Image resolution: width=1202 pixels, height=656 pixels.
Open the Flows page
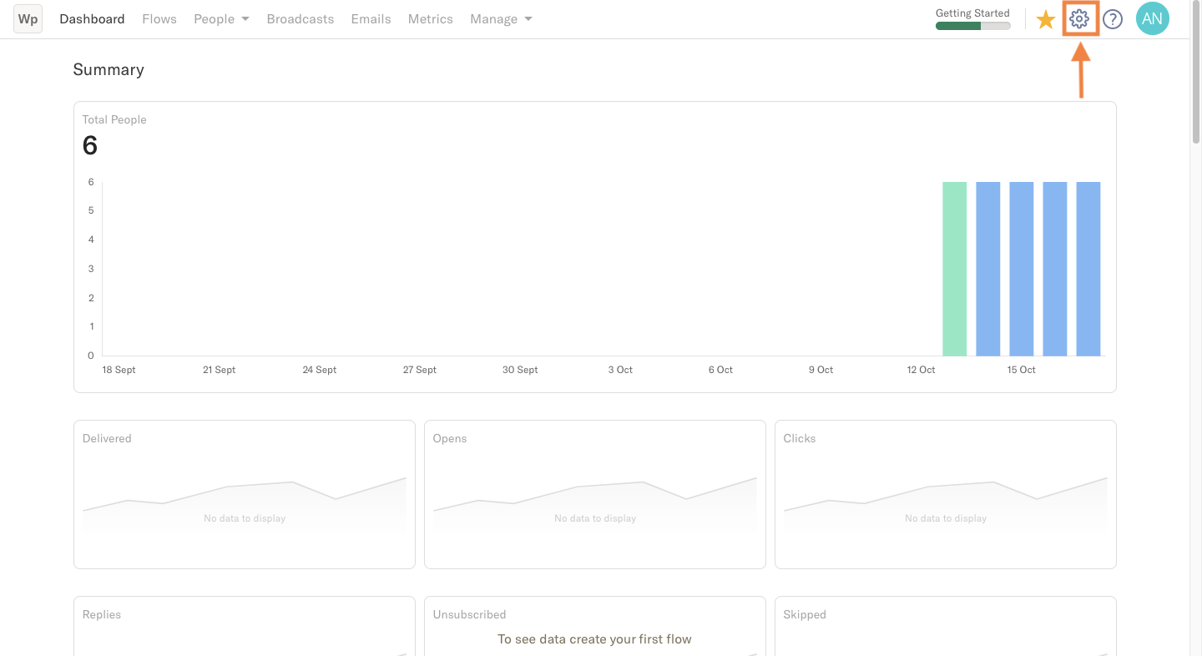(159, 19)
